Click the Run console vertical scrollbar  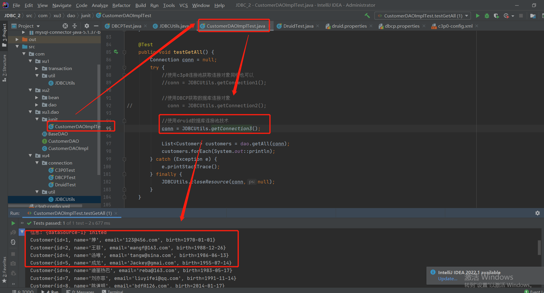539,247
